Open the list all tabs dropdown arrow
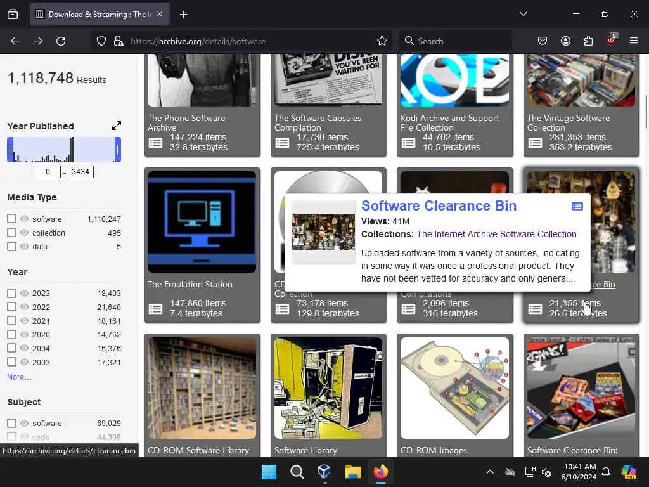649x487 pixels. pyautogui.click(x=523, y=14)
